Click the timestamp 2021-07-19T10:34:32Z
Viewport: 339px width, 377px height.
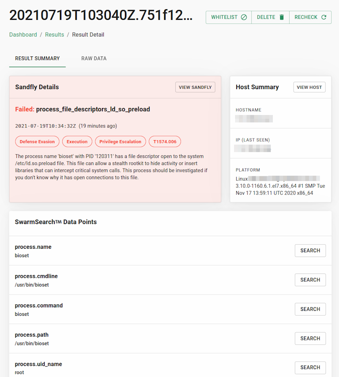pyautogui.click(x=45, y=126)
